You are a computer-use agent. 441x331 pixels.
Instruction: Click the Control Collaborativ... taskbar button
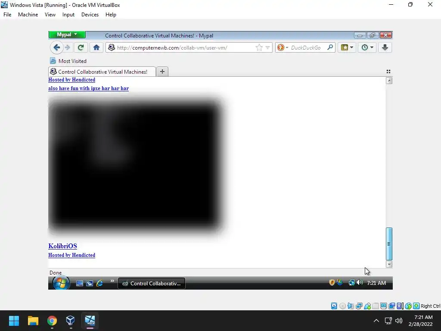(152, 284)
